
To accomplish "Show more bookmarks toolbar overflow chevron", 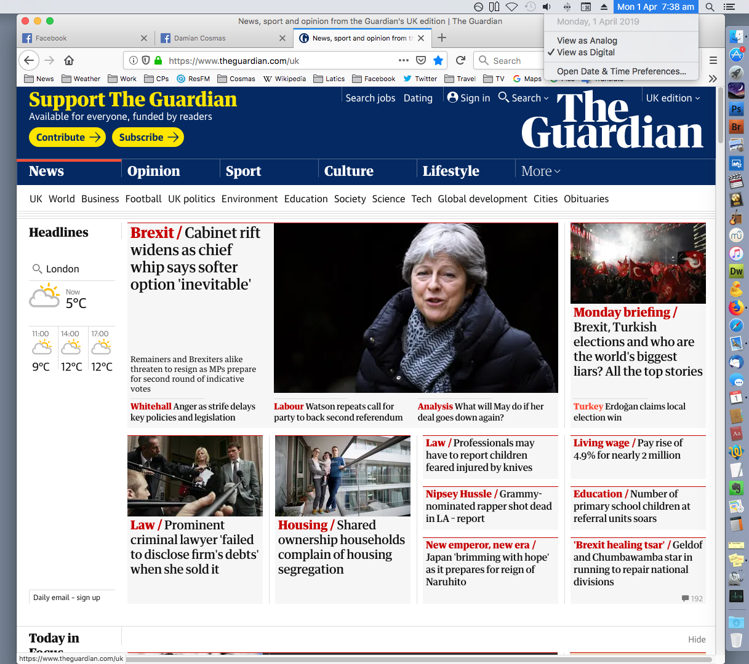I will click(x=713, y=79).
